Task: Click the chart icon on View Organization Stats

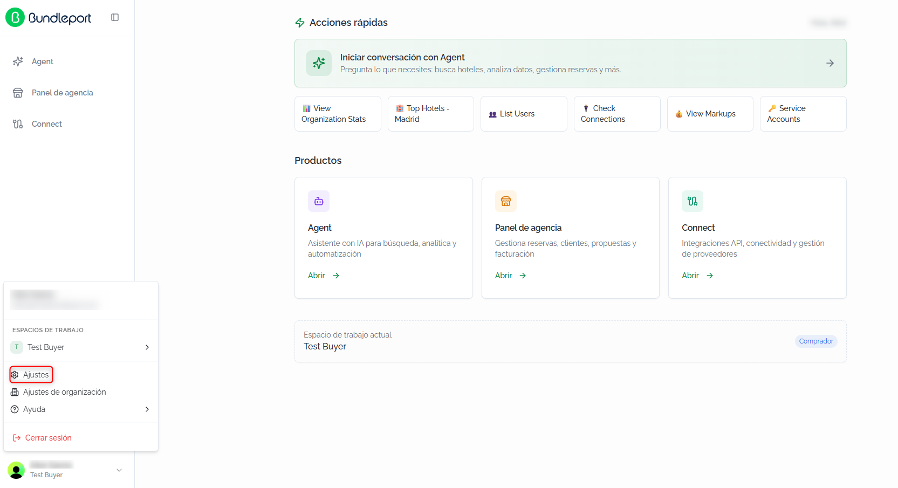Action: (306, 108)
